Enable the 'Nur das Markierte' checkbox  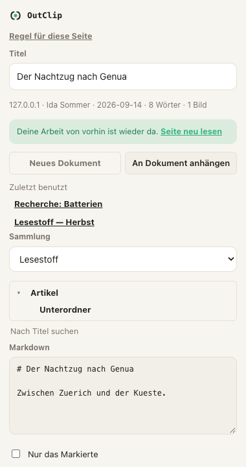[16, 454]
